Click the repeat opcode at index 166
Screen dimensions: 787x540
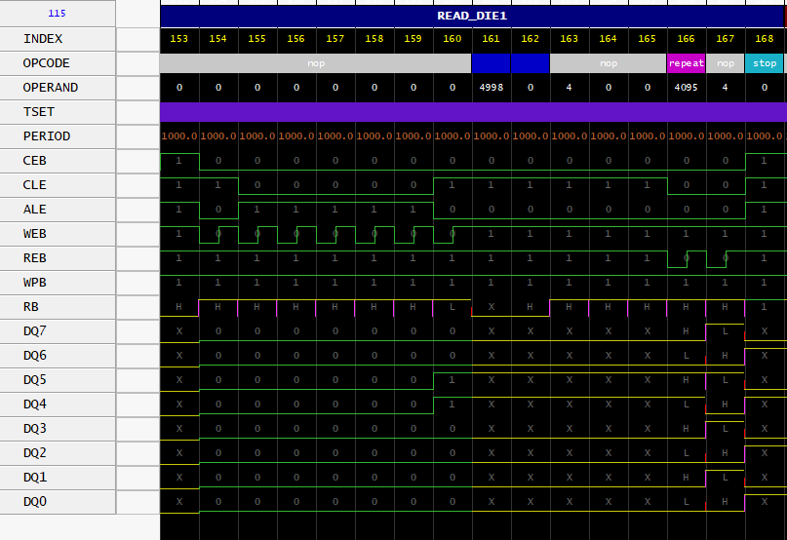[x=687, y=63]
